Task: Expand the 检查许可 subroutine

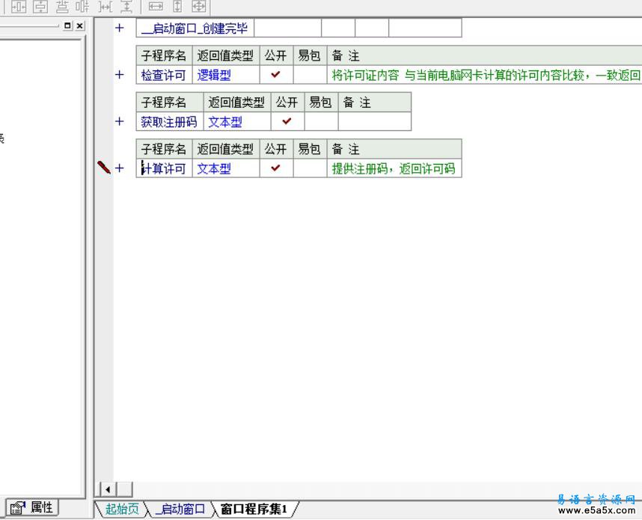Action: (119, 75)
